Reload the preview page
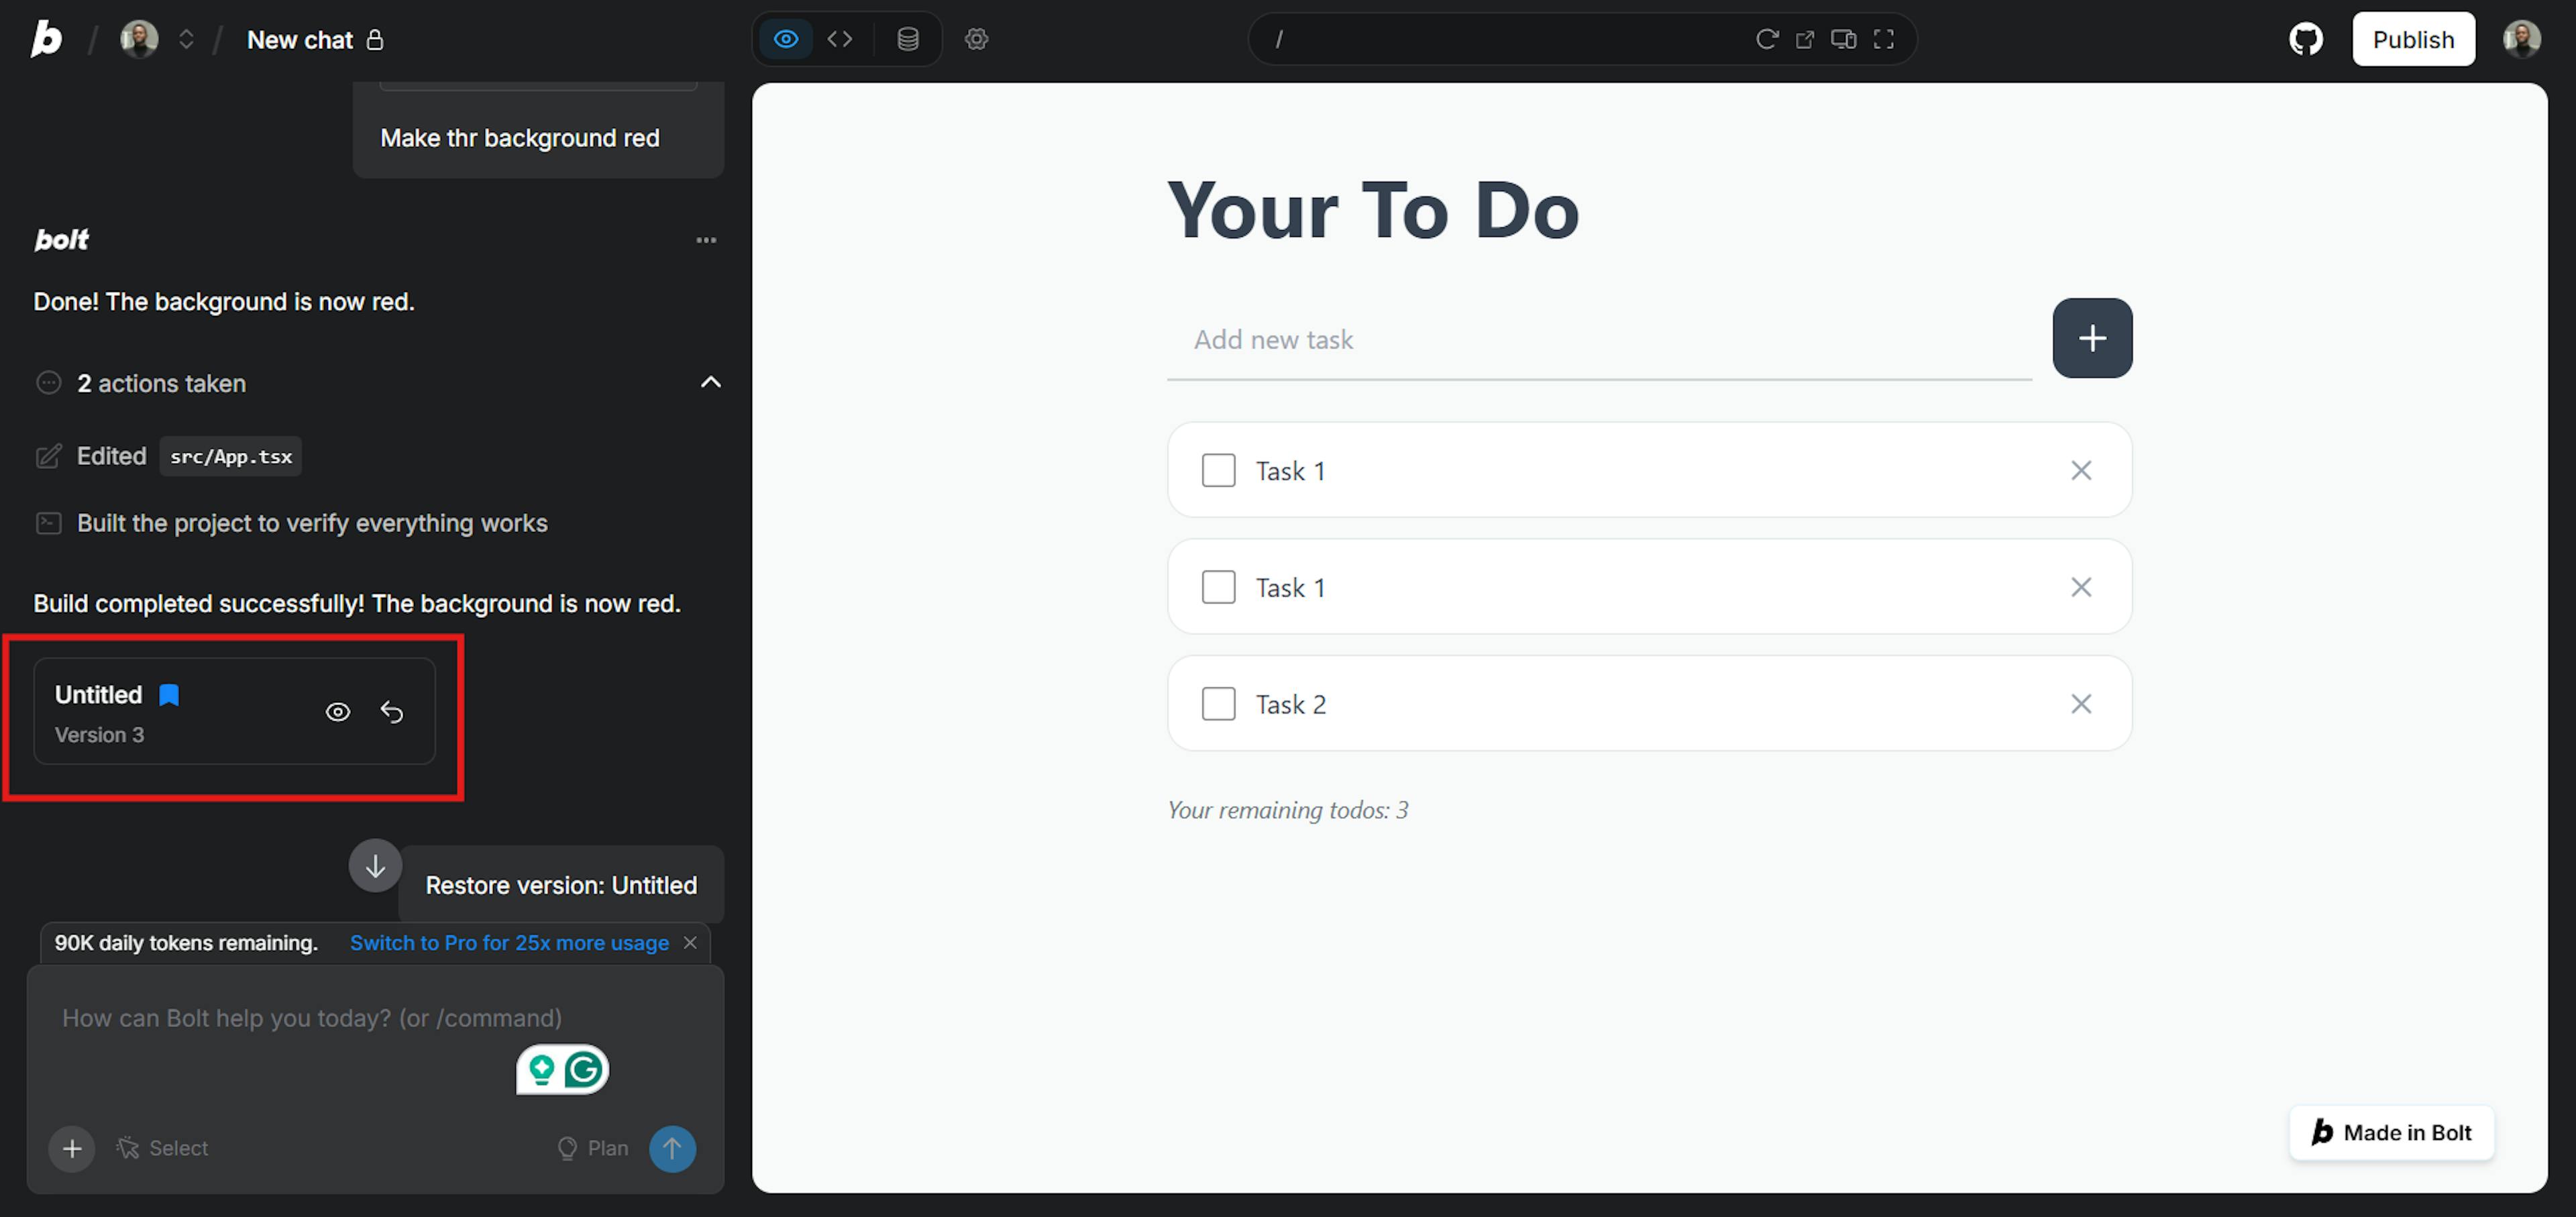 [x=1766, y=39]
